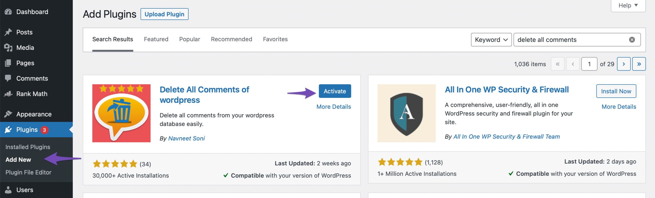Click the star rating for WP Security plugin

pos(400,162)
